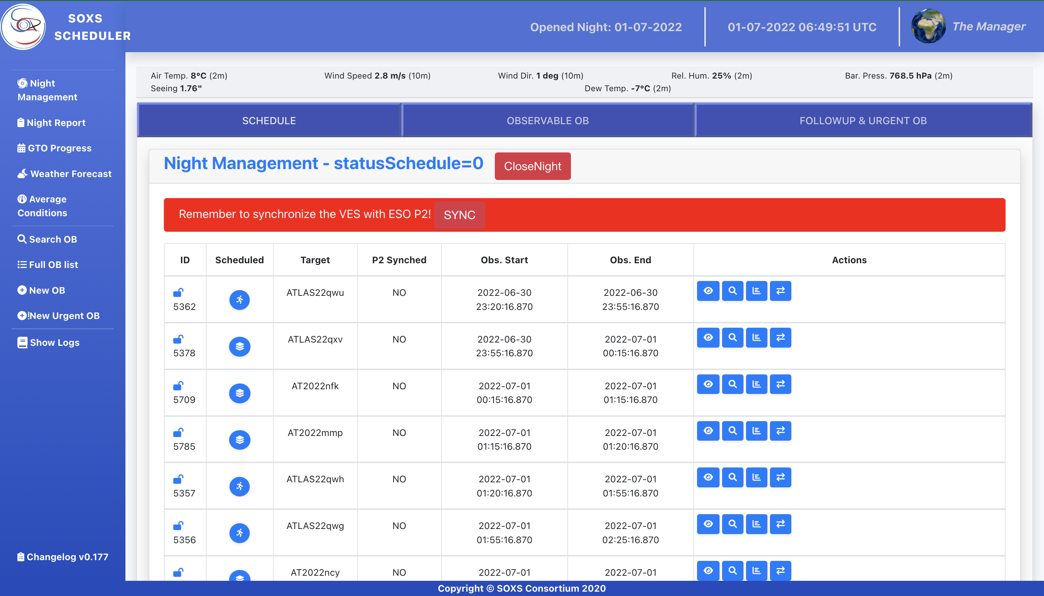Click the running-man scheduled icon for OB 5362
1044x596 pixels.
239,300
